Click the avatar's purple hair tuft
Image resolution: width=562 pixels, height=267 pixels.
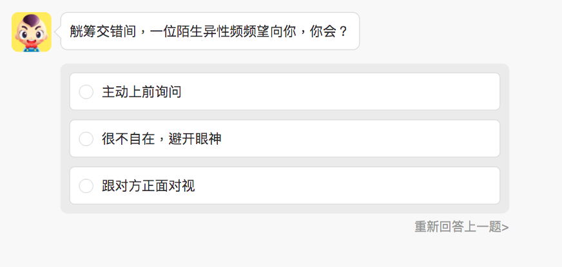coord(31,19)
